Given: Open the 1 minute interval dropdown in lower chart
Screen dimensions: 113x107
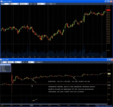Looking at the screenshot, I should (x=11, y=62).
